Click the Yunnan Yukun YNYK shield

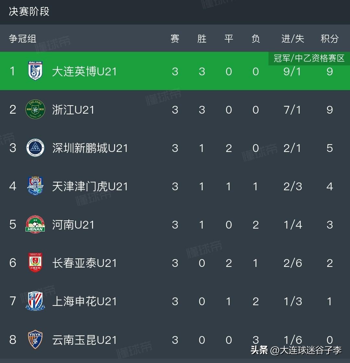click(35, 339)
